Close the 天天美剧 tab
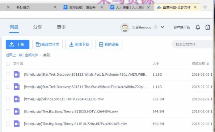215x132 pixels. point(148,7)
